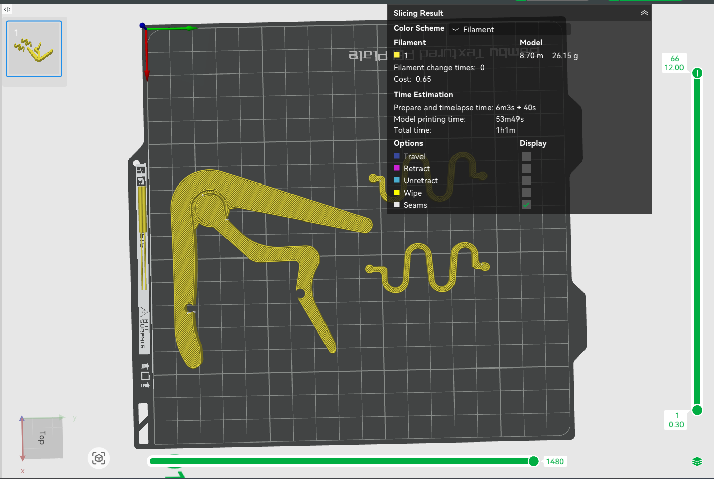Click the top layer value 66 label
714x479 pixels.
[674, 58]
